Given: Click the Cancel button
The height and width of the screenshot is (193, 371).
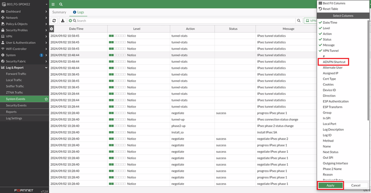Looking at the screenshot, I should (x=356, y=185).
